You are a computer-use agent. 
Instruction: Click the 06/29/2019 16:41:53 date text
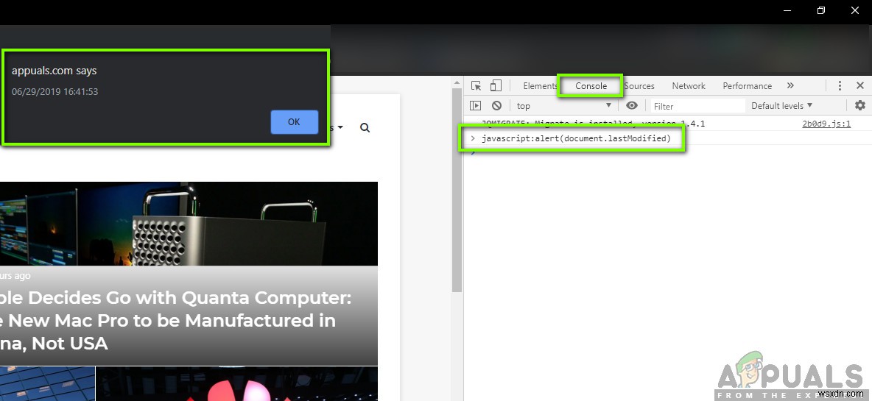click(x=55, y=92)
